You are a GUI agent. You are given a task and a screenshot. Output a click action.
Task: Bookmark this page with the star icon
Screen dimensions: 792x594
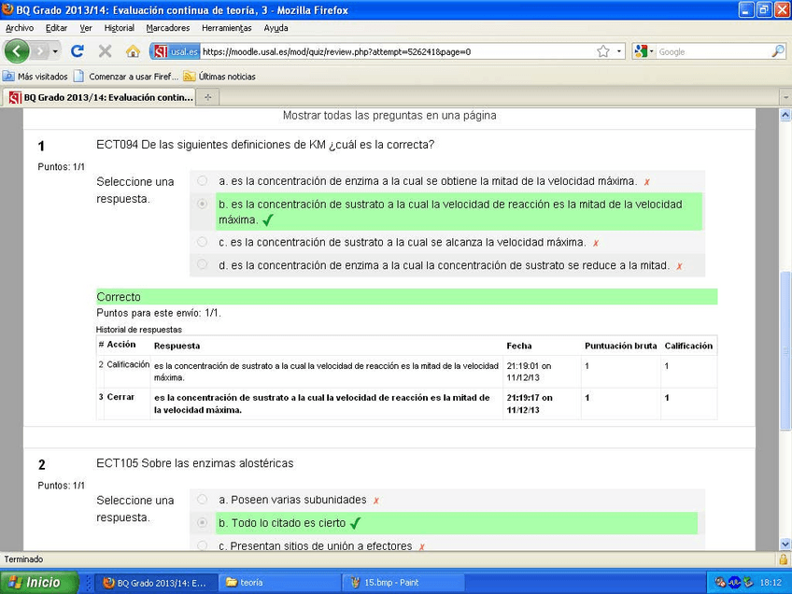tap(603, 51)
